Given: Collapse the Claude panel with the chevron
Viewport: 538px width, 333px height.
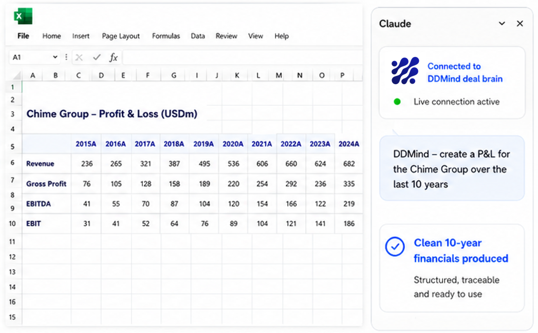Looking at the screenshot, I should (x=502, y=24).
